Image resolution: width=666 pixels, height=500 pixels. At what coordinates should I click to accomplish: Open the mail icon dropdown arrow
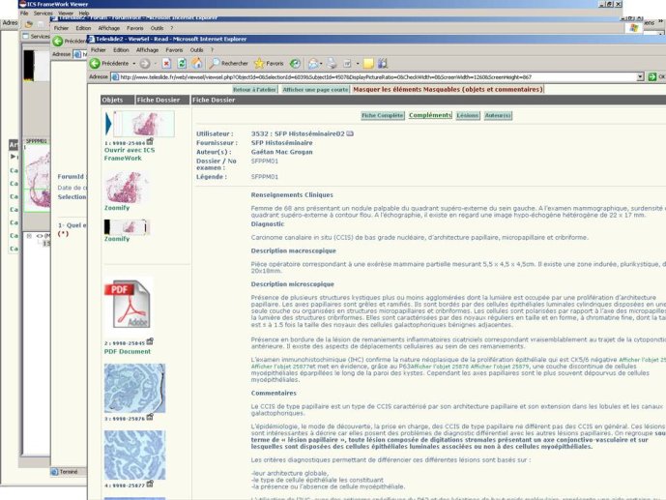point(321,64)
